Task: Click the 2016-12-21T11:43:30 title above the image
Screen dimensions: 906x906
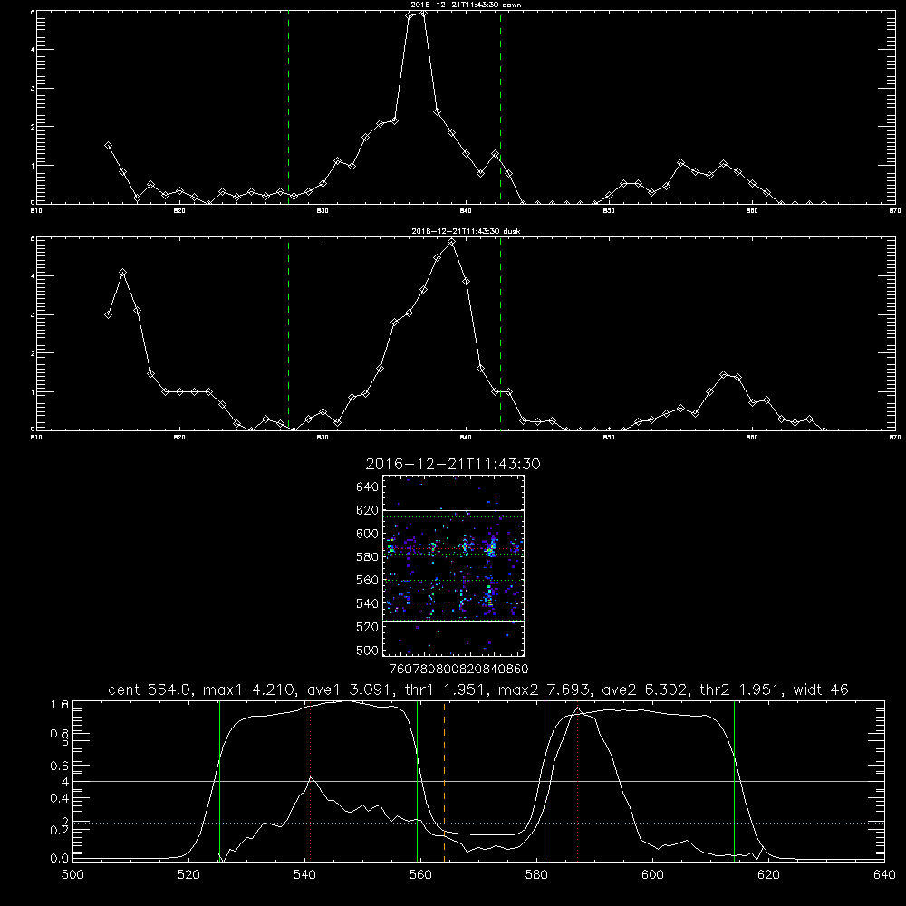Action: click(x=453, y=464)
